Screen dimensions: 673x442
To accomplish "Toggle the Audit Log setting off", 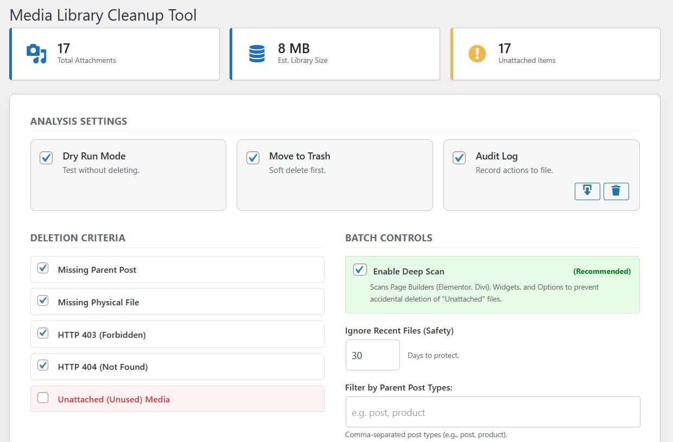I will point(459,157).
